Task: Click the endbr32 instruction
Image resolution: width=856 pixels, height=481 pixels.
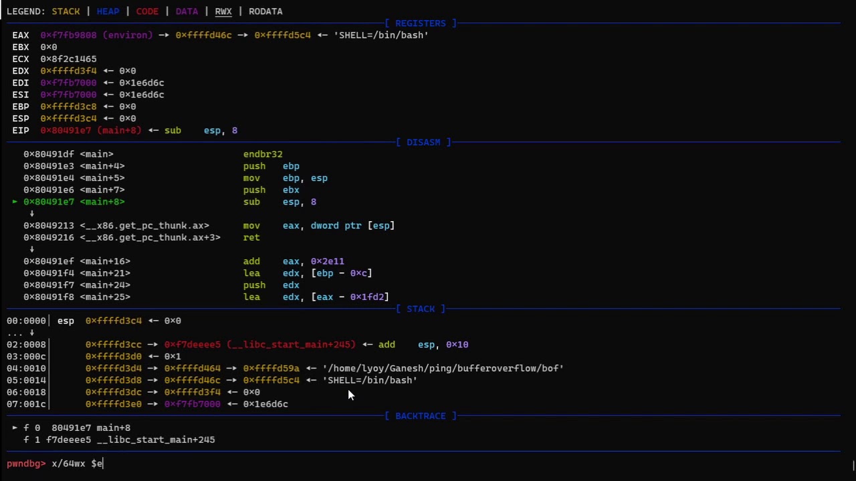Action: [x=263, y=154]
